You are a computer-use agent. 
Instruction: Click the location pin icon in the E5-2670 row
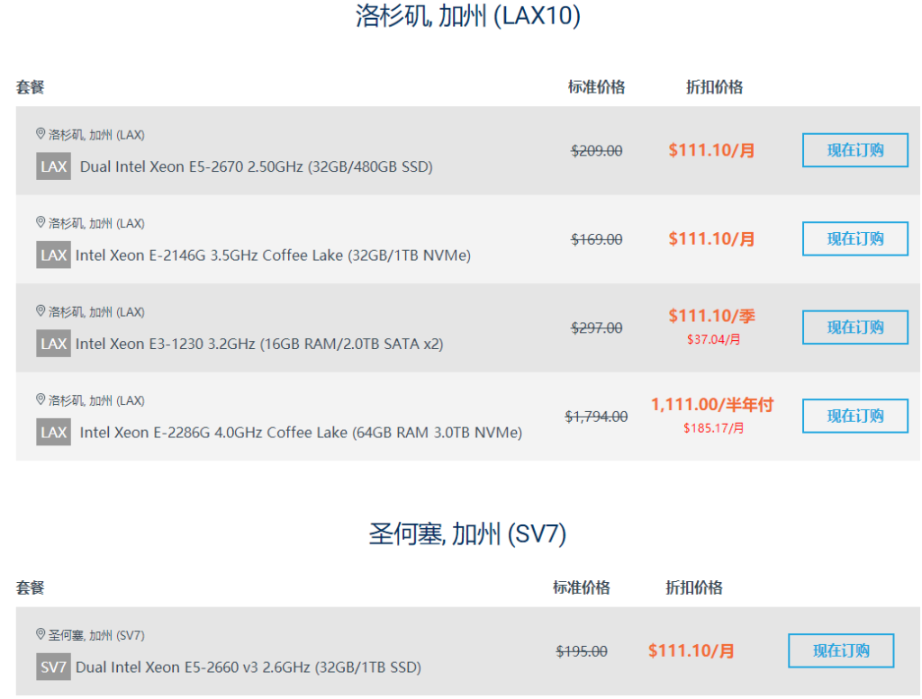(41, 134)
